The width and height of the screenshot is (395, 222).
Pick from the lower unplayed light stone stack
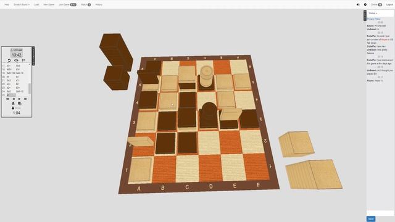click(314, 174)
